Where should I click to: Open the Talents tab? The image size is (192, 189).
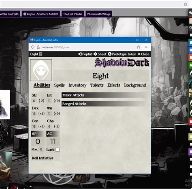pos(97,85)
